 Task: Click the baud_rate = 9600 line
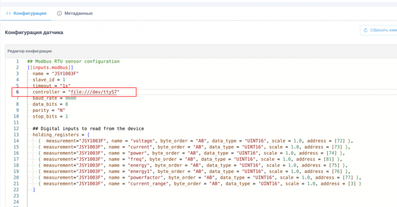[54, 98]
